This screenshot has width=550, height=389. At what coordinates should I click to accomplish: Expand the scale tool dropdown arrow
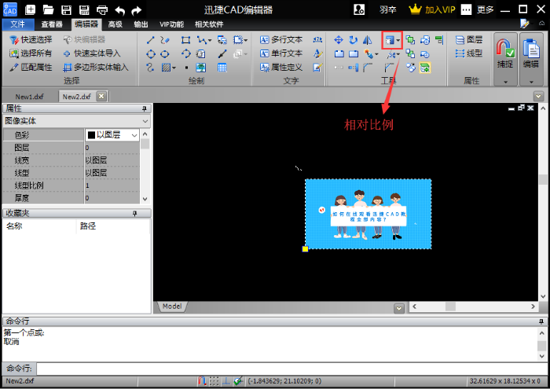[398, 40]
